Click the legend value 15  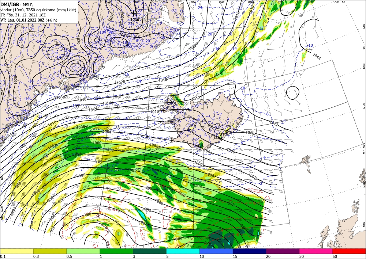point(235,256)
